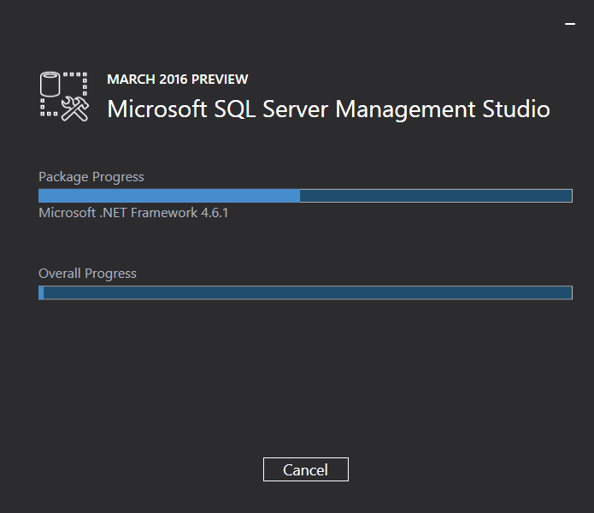Minimize the installer window

(570, 24)
